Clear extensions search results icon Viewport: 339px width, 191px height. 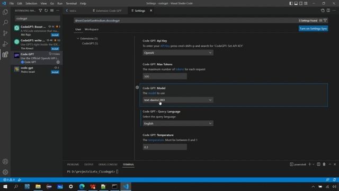(x=52, y=11)
